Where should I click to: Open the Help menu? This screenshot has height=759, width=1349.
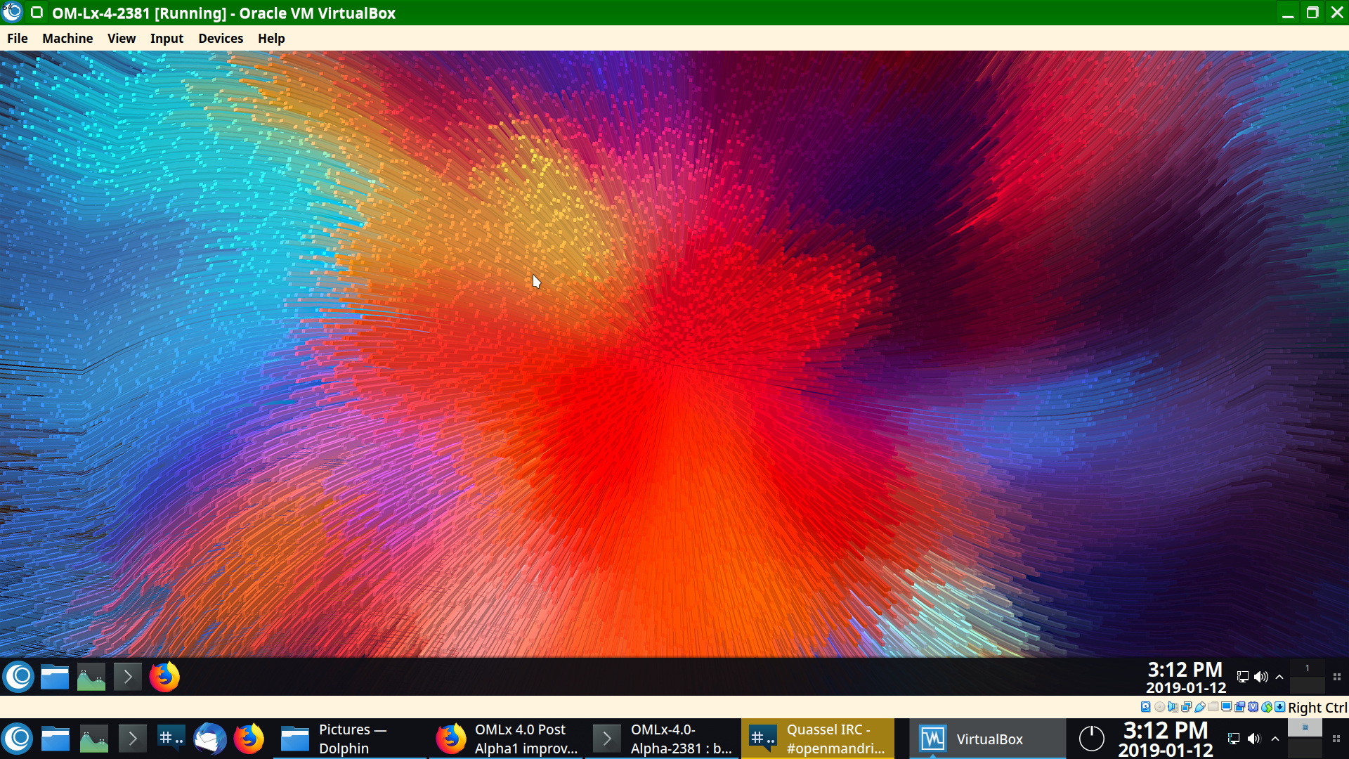point(271,39)
